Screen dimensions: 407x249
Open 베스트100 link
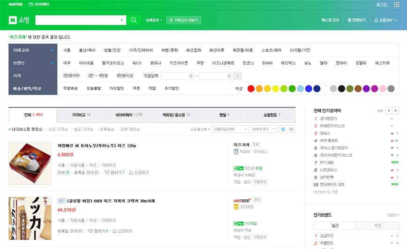tap(330, 20)
